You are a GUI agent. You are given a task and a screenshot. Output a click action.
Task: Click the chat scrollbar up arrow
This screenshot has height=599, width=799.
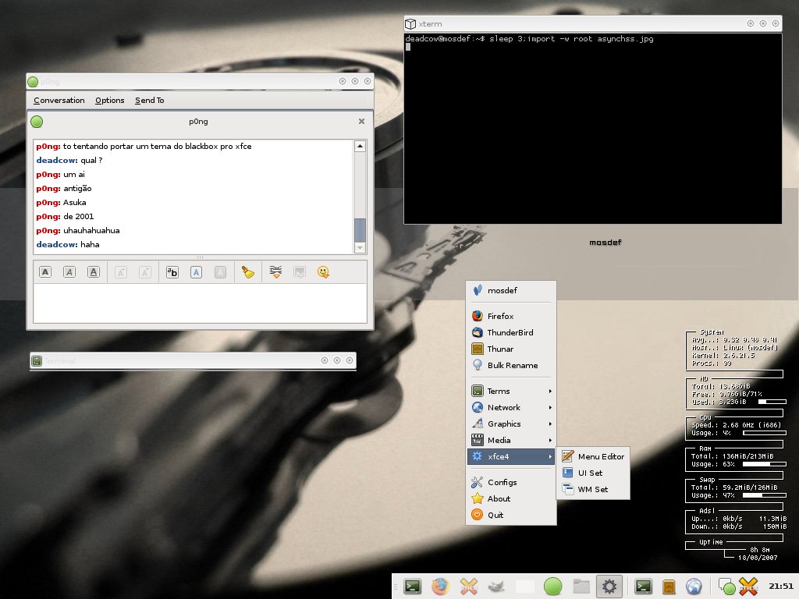click(360, 146)
